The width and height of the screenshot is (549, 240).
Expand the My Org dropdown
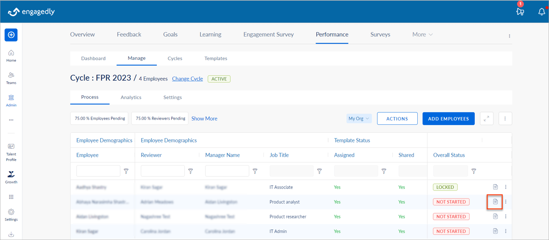click(359, 118)
